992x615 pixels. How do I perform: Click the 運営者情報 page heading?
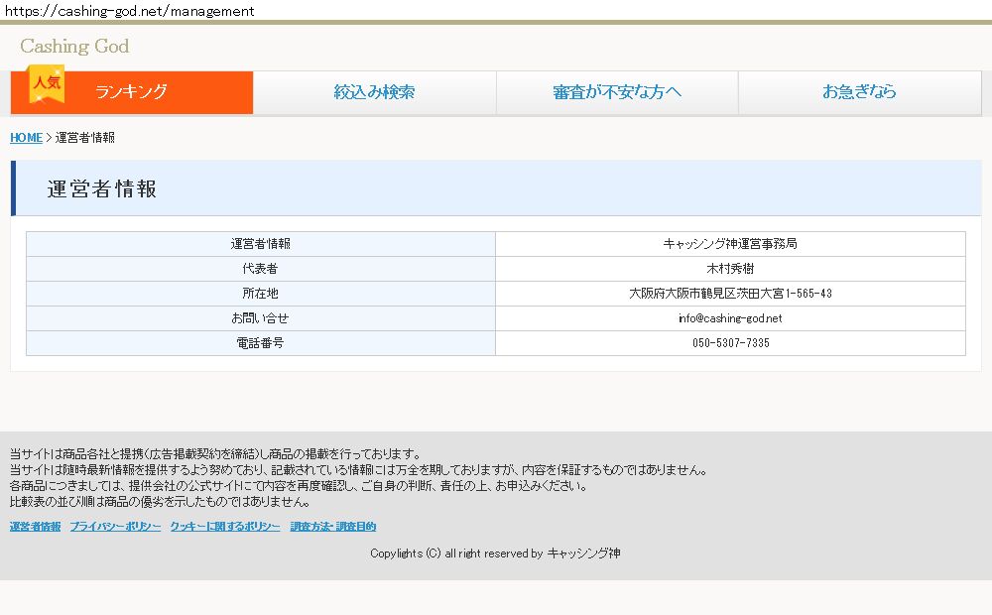point(102,189)
